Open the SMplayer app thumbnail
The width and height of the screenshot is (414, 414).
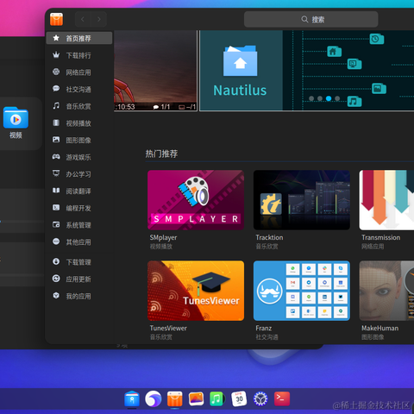196,200
